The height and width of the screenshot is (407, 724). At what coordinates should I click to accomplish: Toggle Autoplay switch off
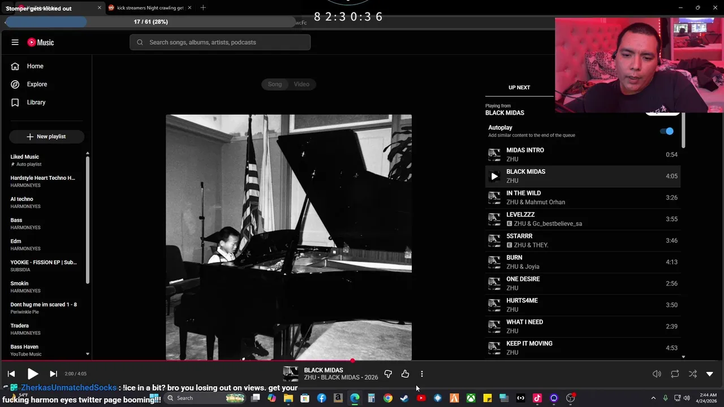[x=667, y=131]
